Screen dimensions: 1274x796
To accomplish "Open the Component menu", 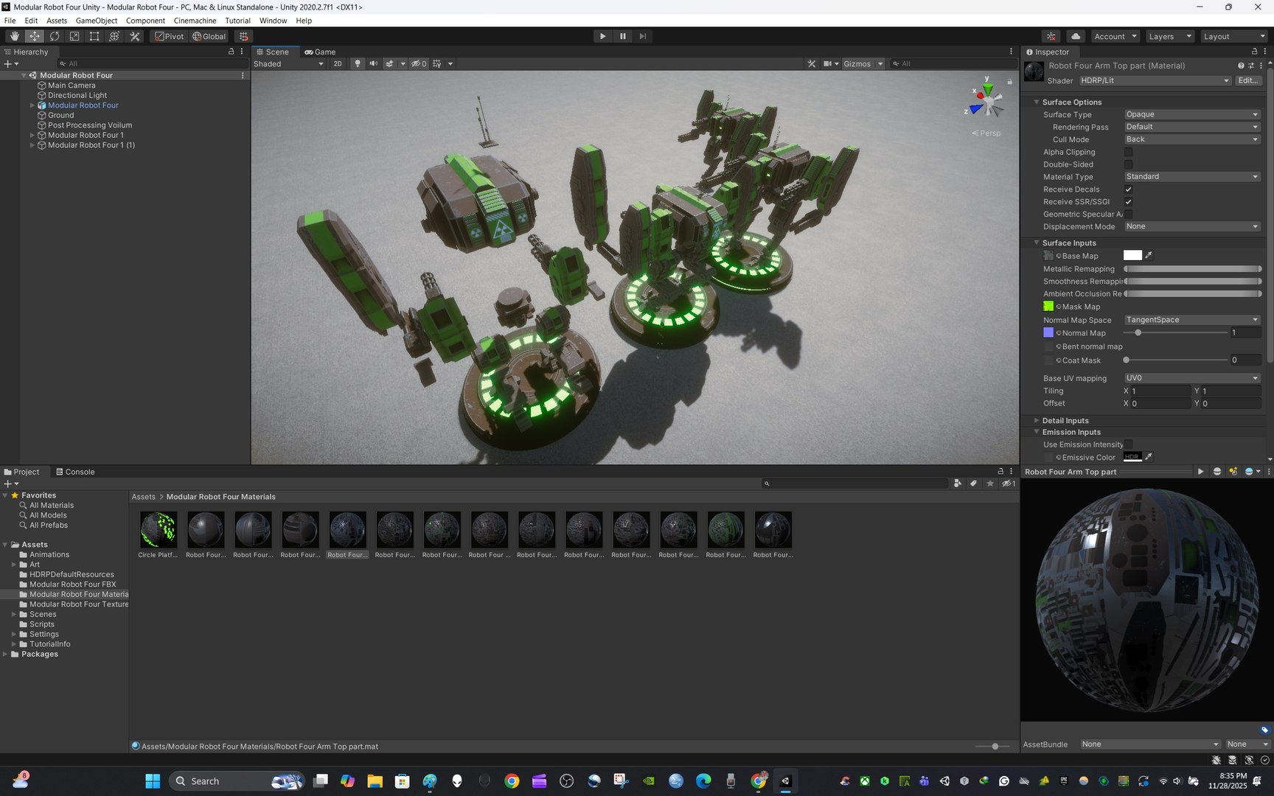I will (x=145, y=21).
